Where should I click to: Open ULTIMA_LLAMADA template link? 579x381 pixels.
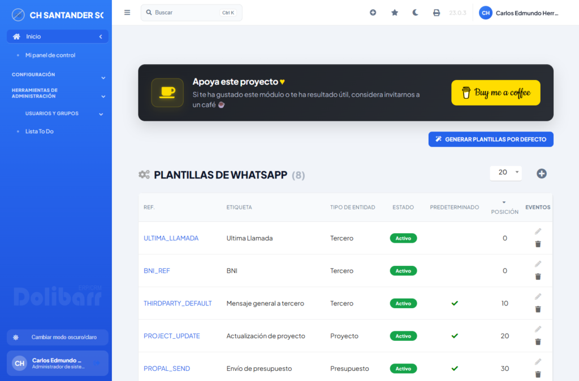171,238
